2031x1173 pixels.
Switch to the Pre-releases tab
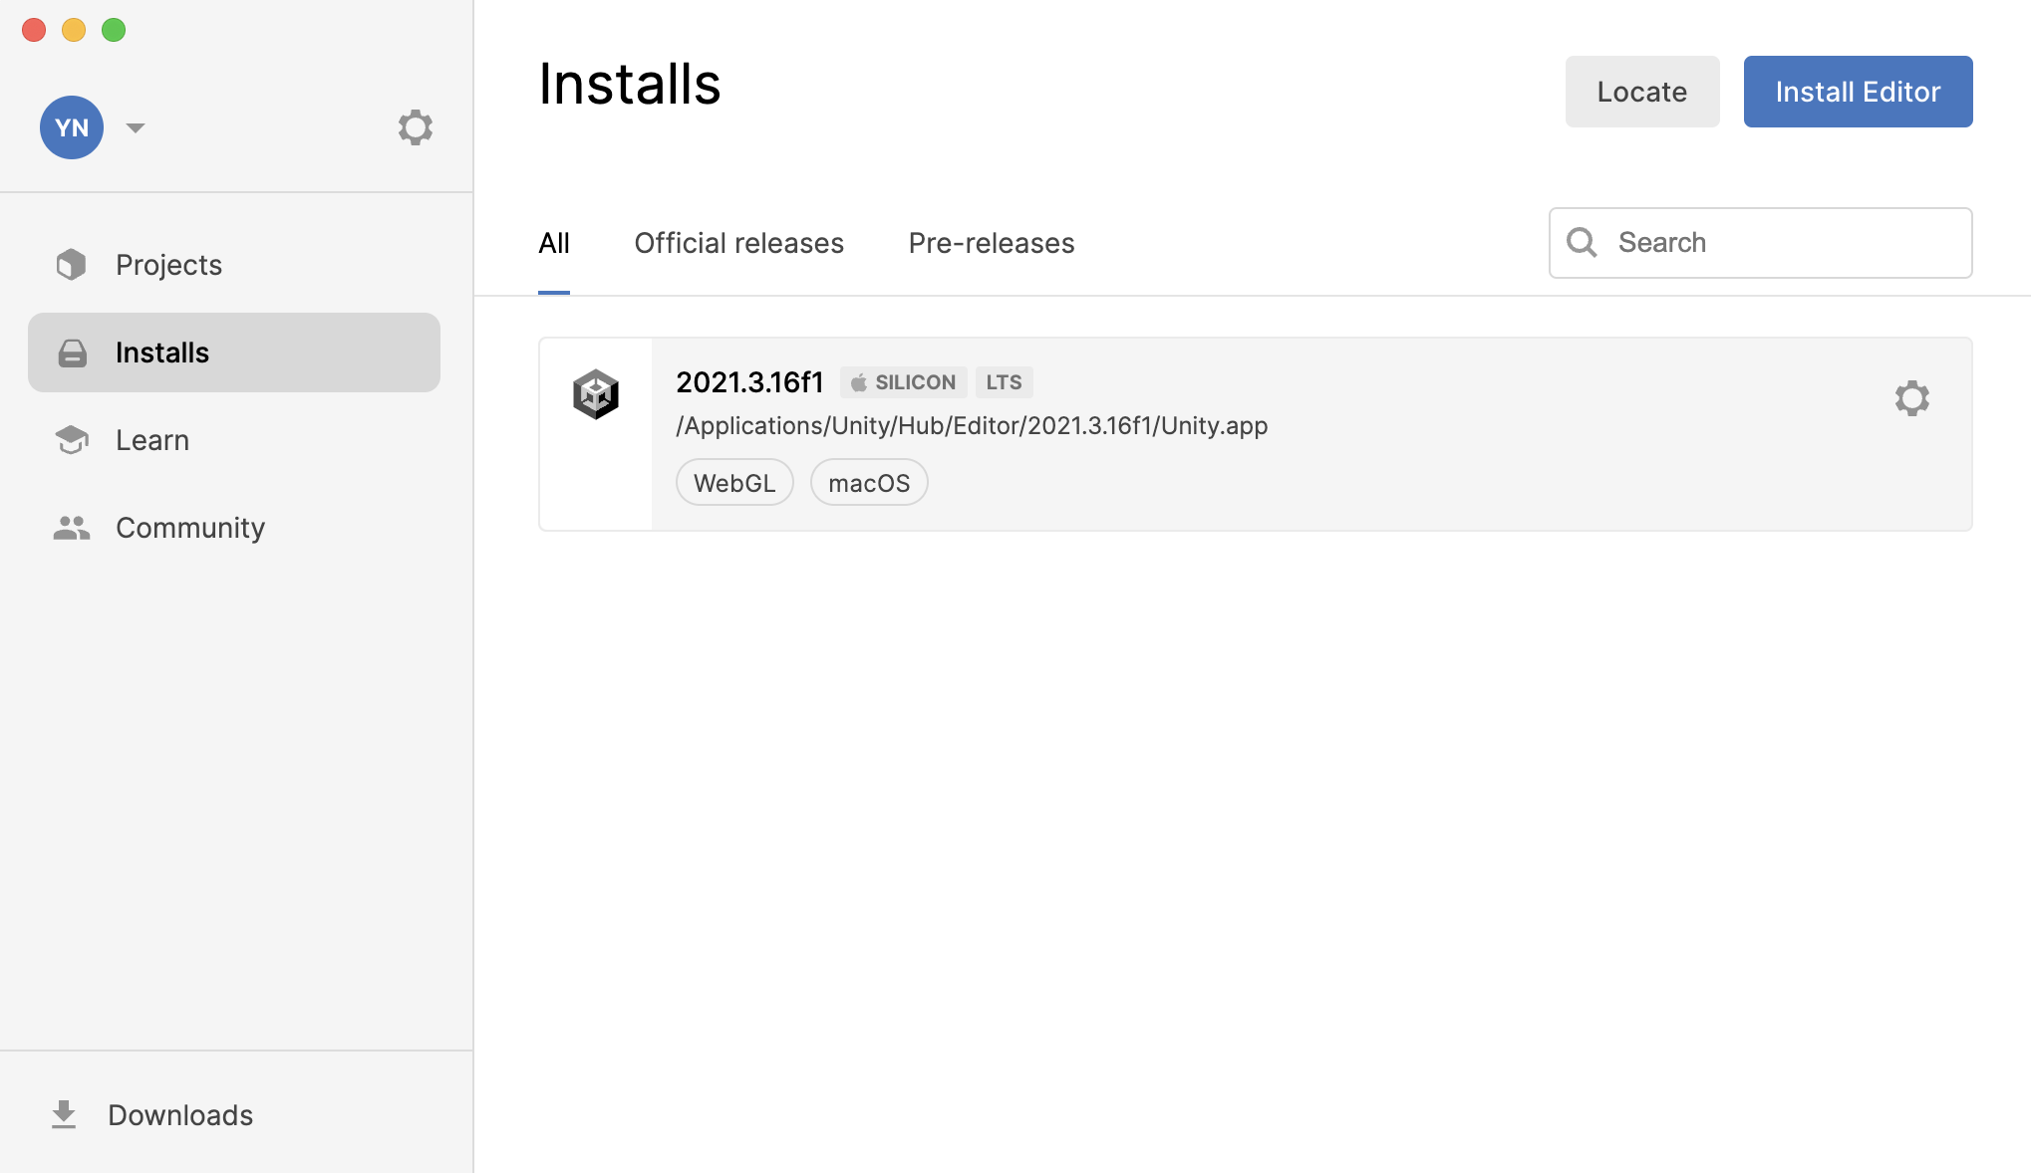click(991, 243)
